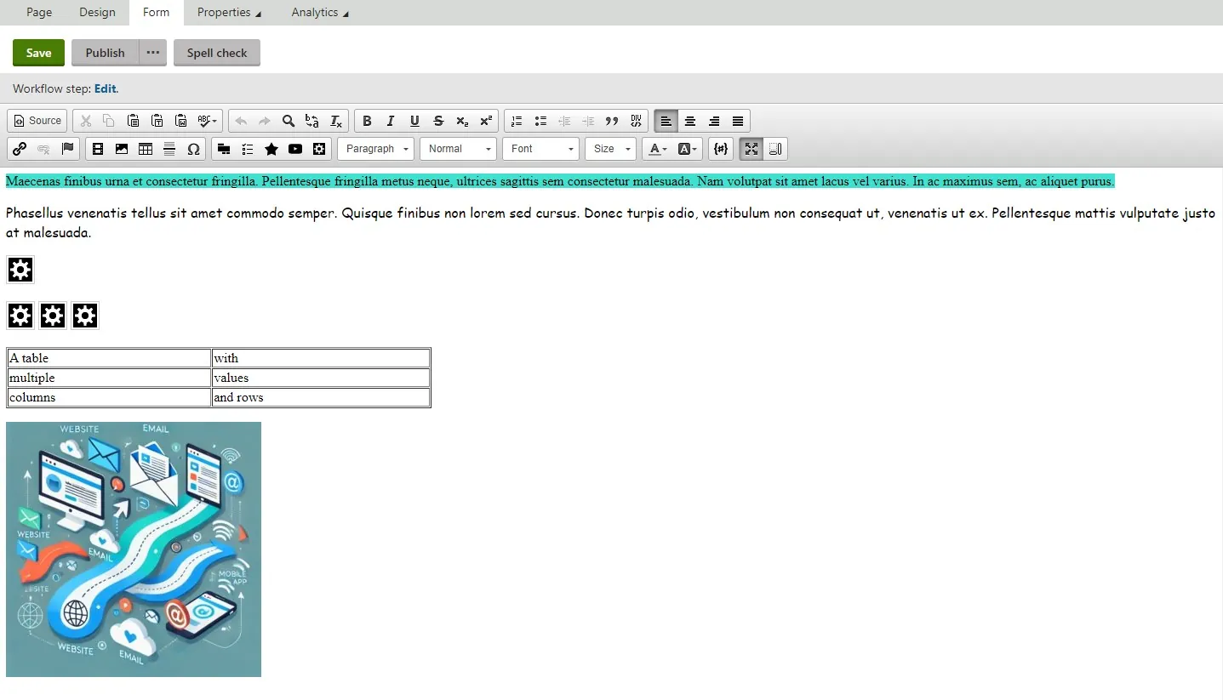Toggle strikethrough formatting

click(x=438, y=121)
